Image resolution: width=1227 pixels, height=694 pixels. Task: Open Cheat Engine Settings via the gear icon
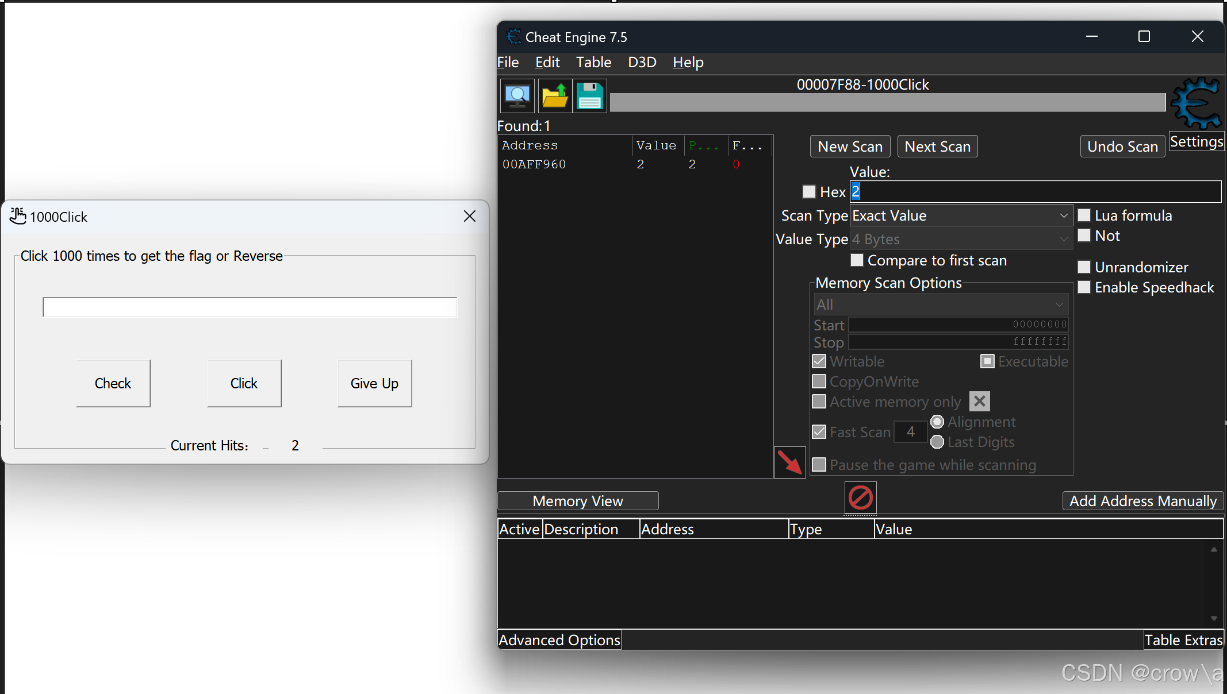(x=1196, y=103)
